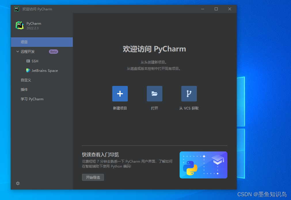Image resolution: width=291 pixels, height=200 pixels.
Task: Click the 欢迎访问 PyCharm main heading
Action: [154, 49]
